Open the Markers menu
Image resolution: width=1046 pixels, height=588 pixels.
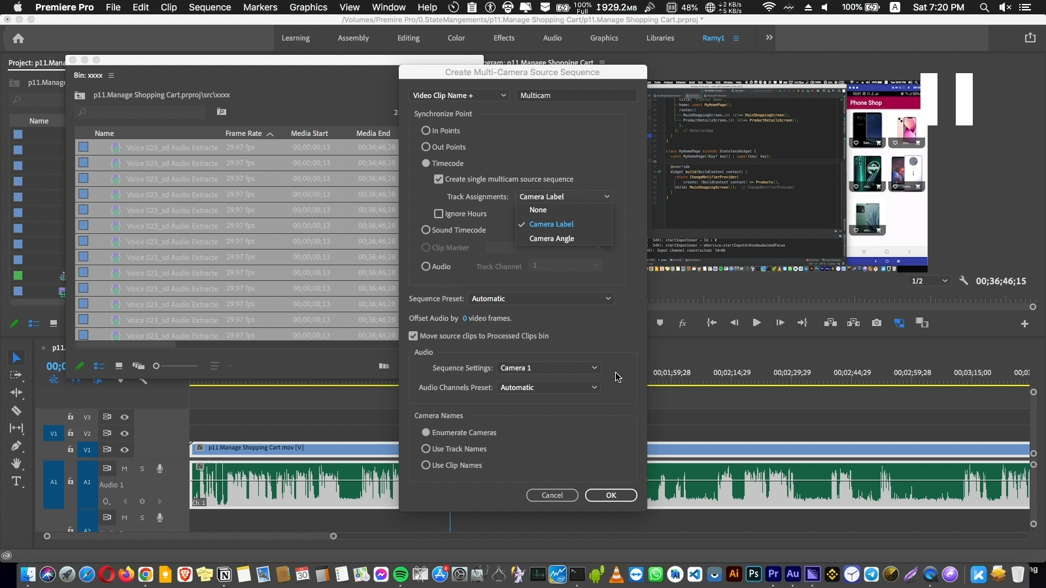(x=260, y=7)
